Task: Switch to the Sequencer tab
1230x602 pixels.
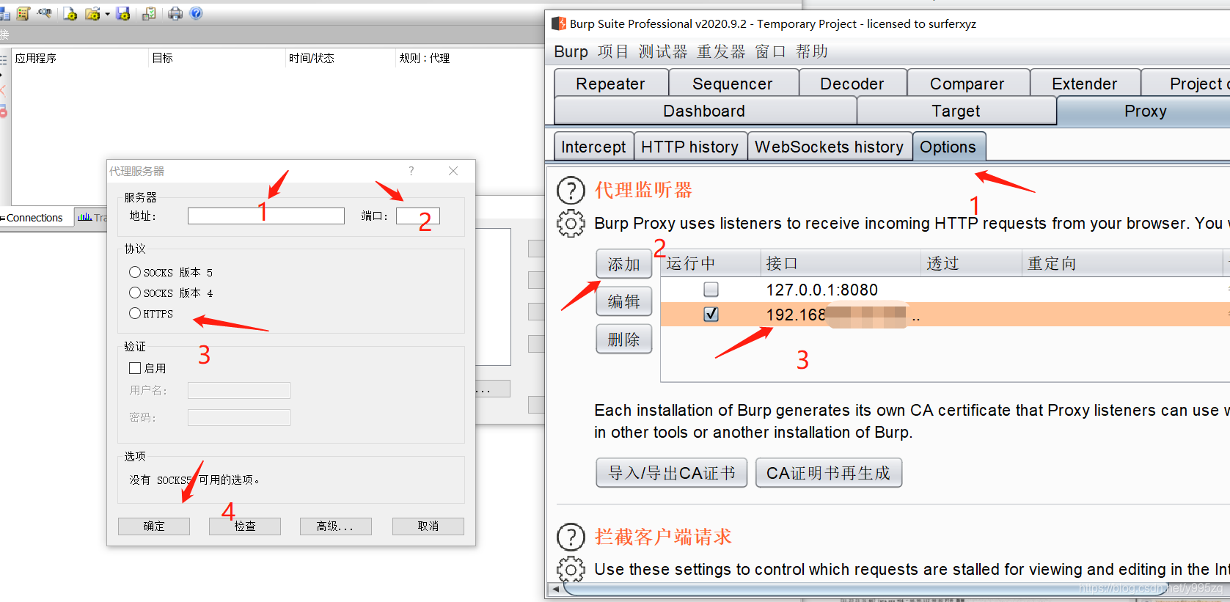Action: [x=733, y=84]
